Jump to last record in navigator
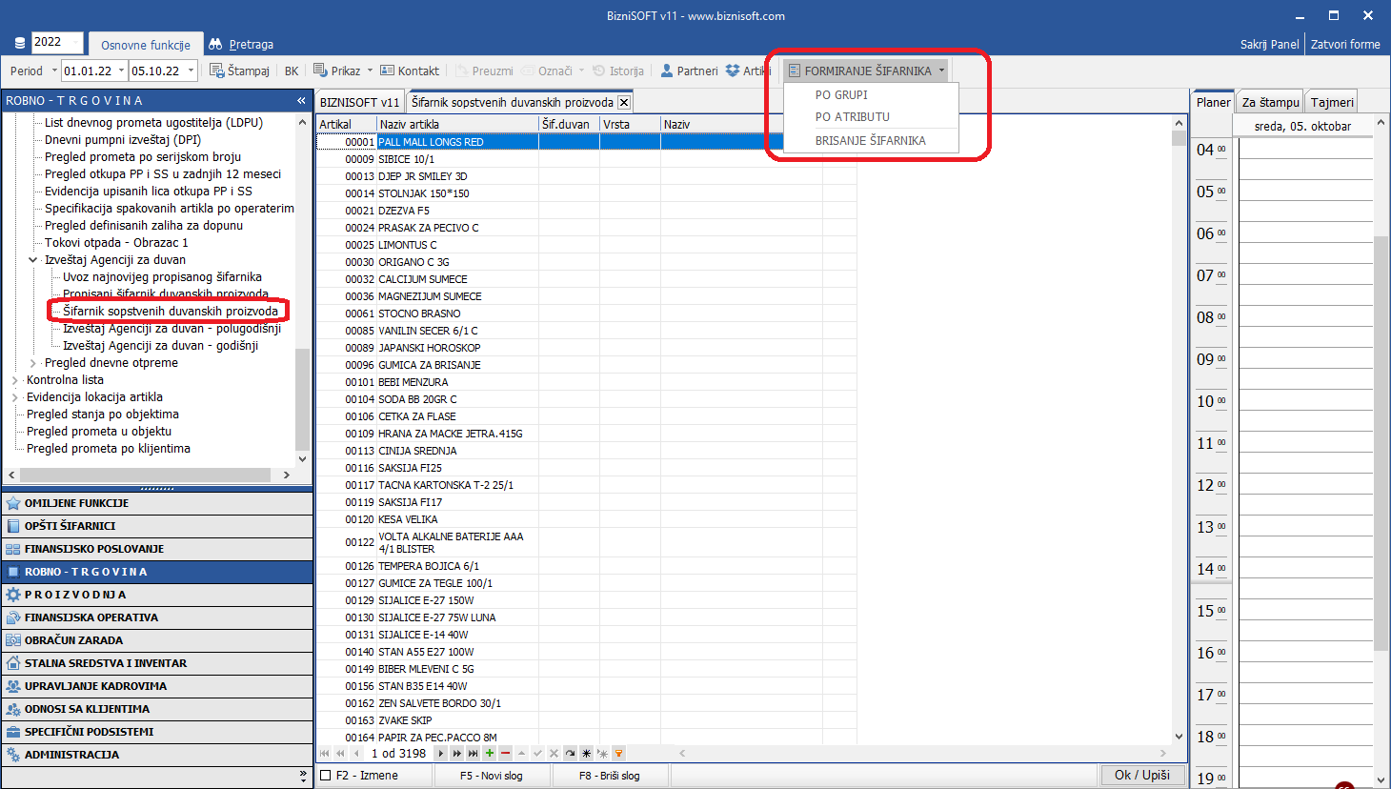 [473, 753]
